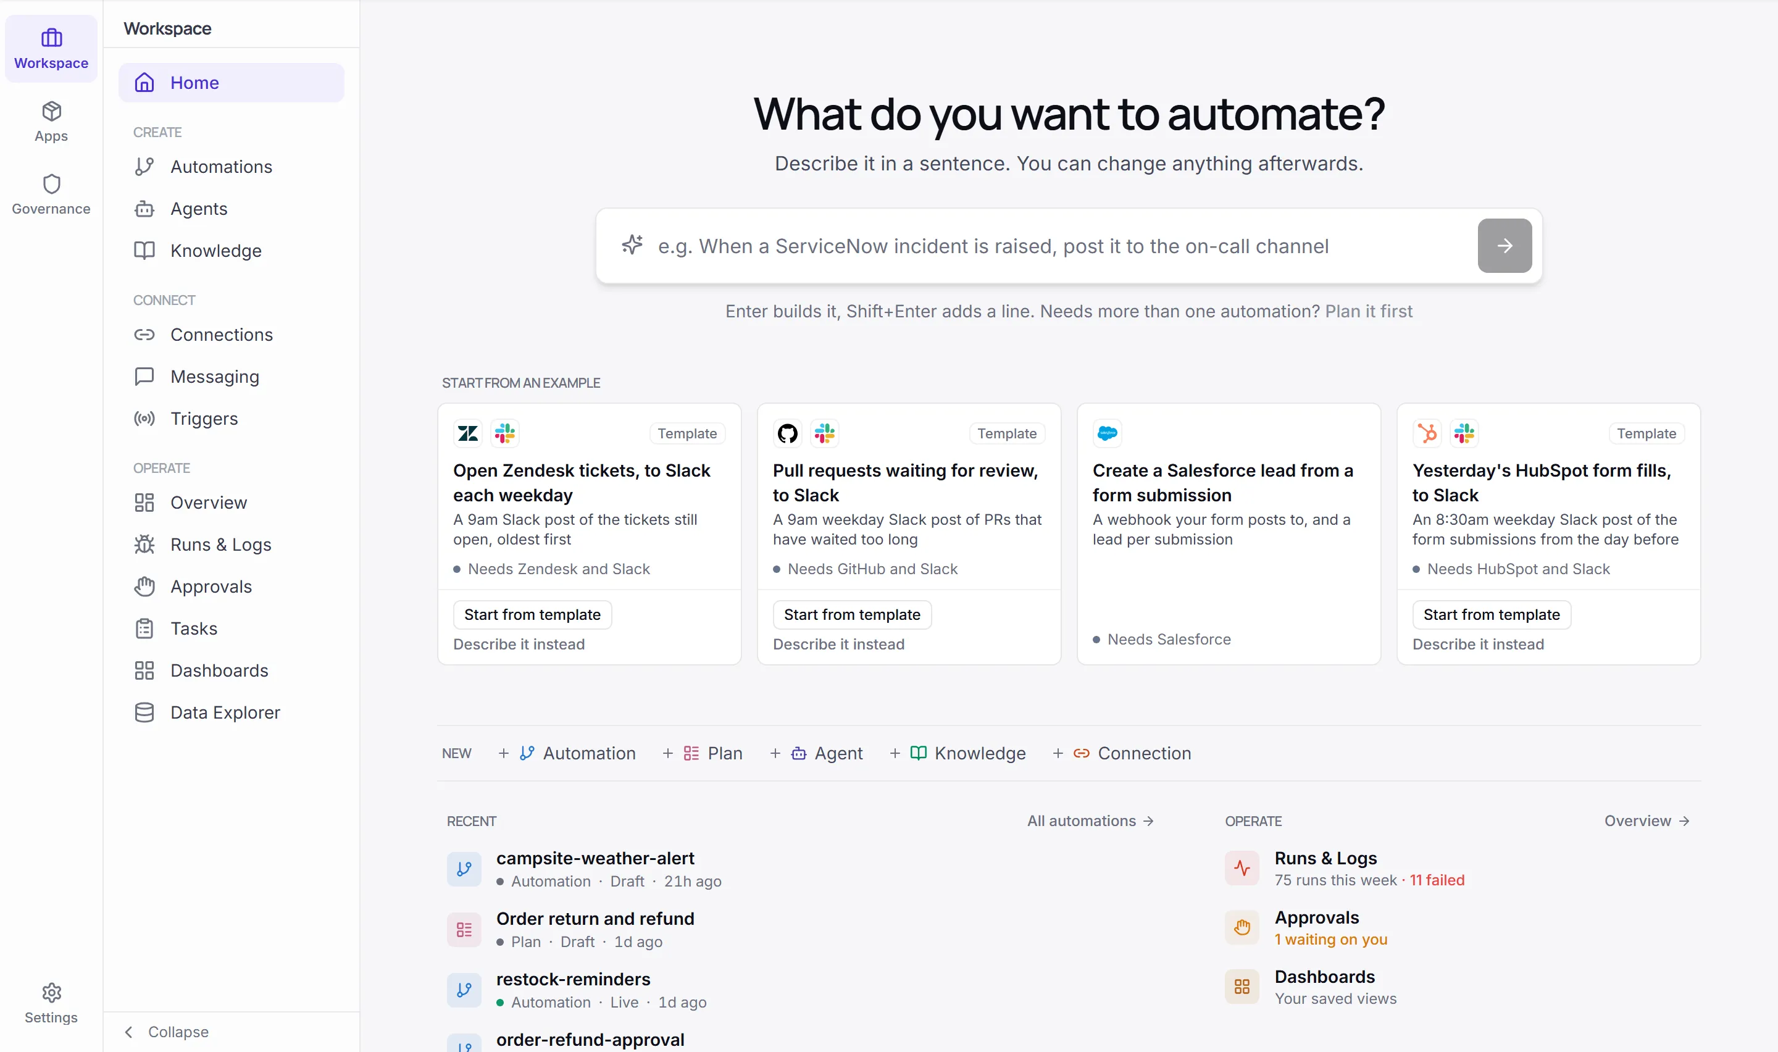Open Knowledge in the sidebar
The height and width of the screenshot is (1052, 1778).
pyautogui.click(x=231, y=250)
